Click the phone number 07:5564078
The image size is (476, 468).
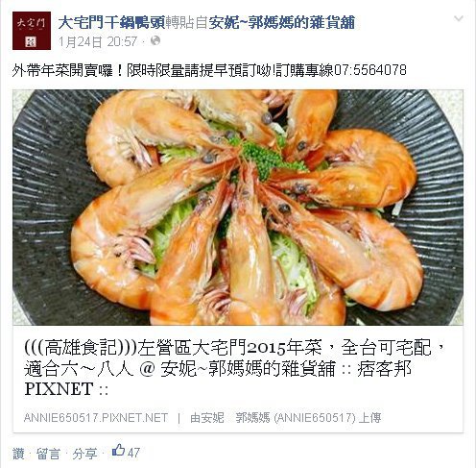[x=370, y=70]
